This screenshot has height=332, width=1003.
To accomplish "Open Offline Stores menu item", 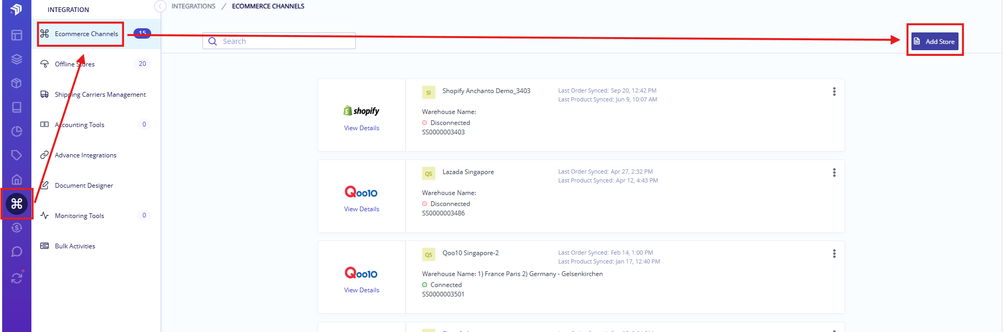I will pos(96,64).
